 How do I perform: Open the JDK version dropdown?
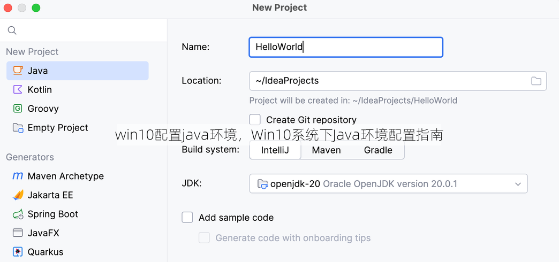(388, 184)
